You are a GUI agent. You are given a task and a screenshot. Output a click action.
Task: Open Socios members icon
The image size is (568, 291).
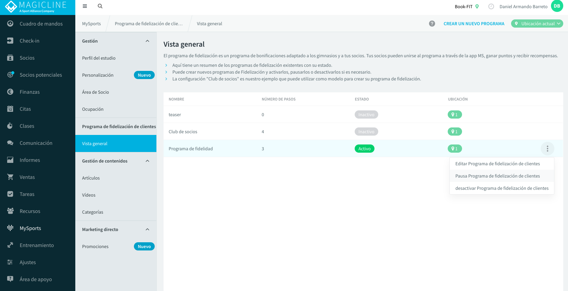click(10, 58)
